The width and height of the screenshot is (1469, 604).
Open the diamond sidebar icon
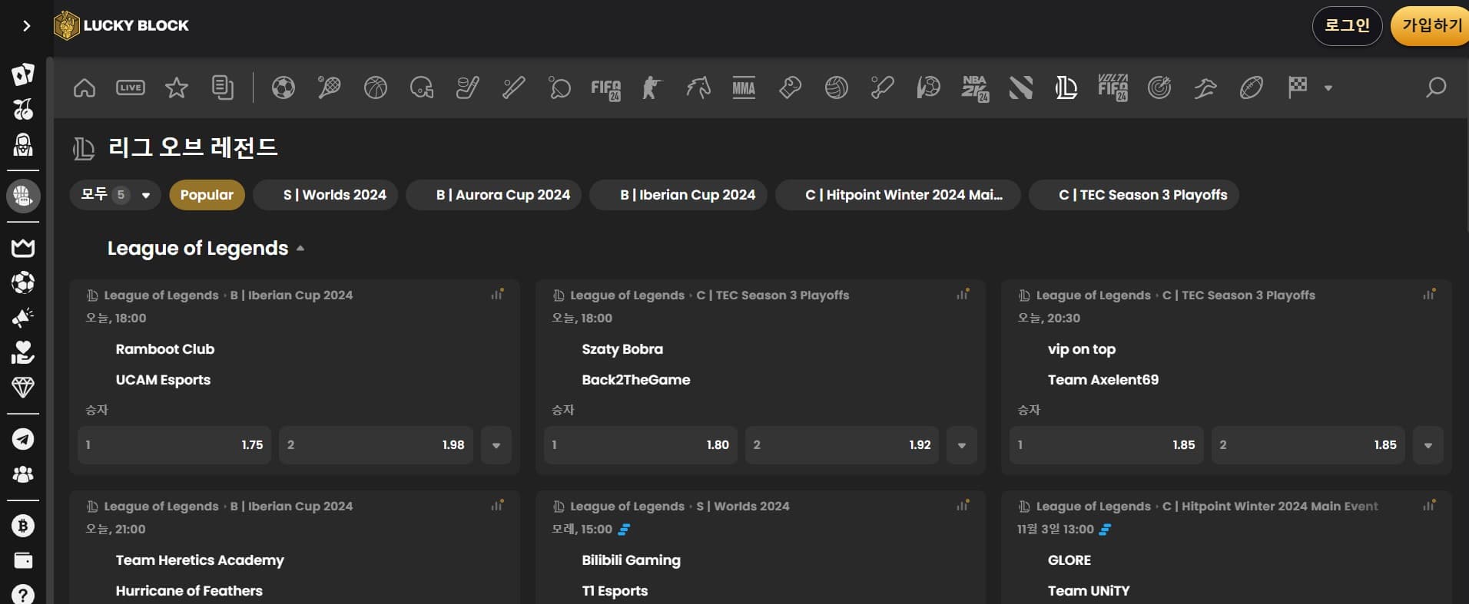tap(23, 387)
